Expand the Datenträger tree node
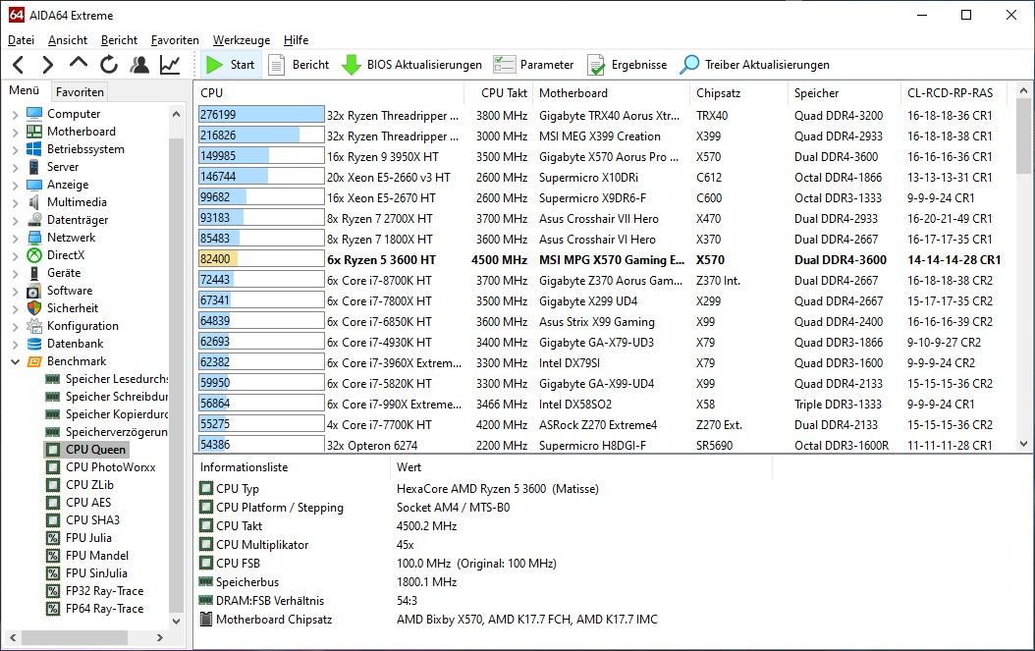 15,221
